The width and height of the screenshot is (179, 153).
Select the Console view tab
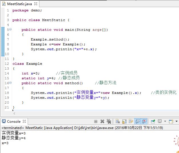click(x=14, y=122)
